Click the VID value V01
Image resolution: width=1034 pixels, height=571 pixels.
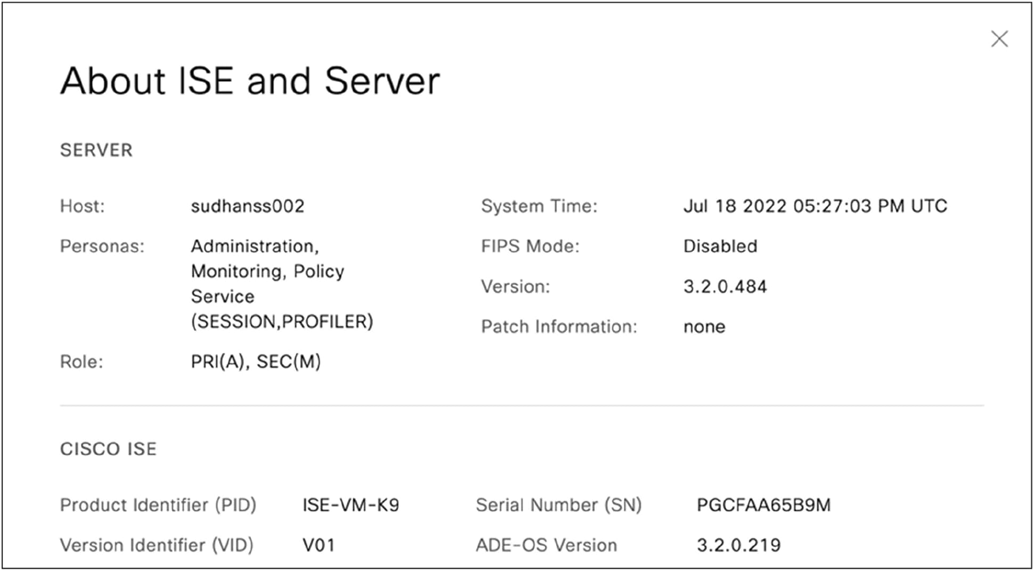318,545
